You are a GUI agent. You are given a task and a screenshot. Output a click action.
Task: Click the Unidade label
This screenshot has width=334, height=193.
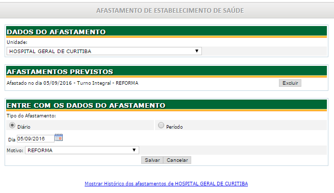[17, 42]
